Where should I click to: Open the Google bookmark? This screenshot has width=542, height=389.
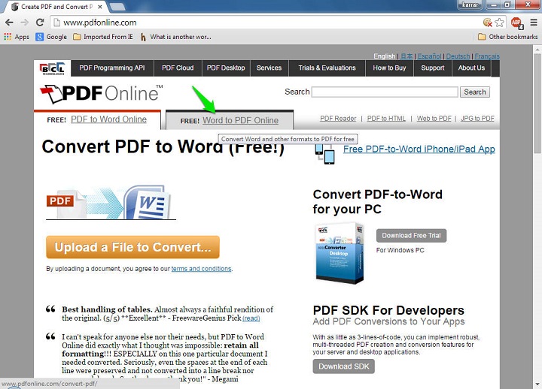[x=51, y=37]
